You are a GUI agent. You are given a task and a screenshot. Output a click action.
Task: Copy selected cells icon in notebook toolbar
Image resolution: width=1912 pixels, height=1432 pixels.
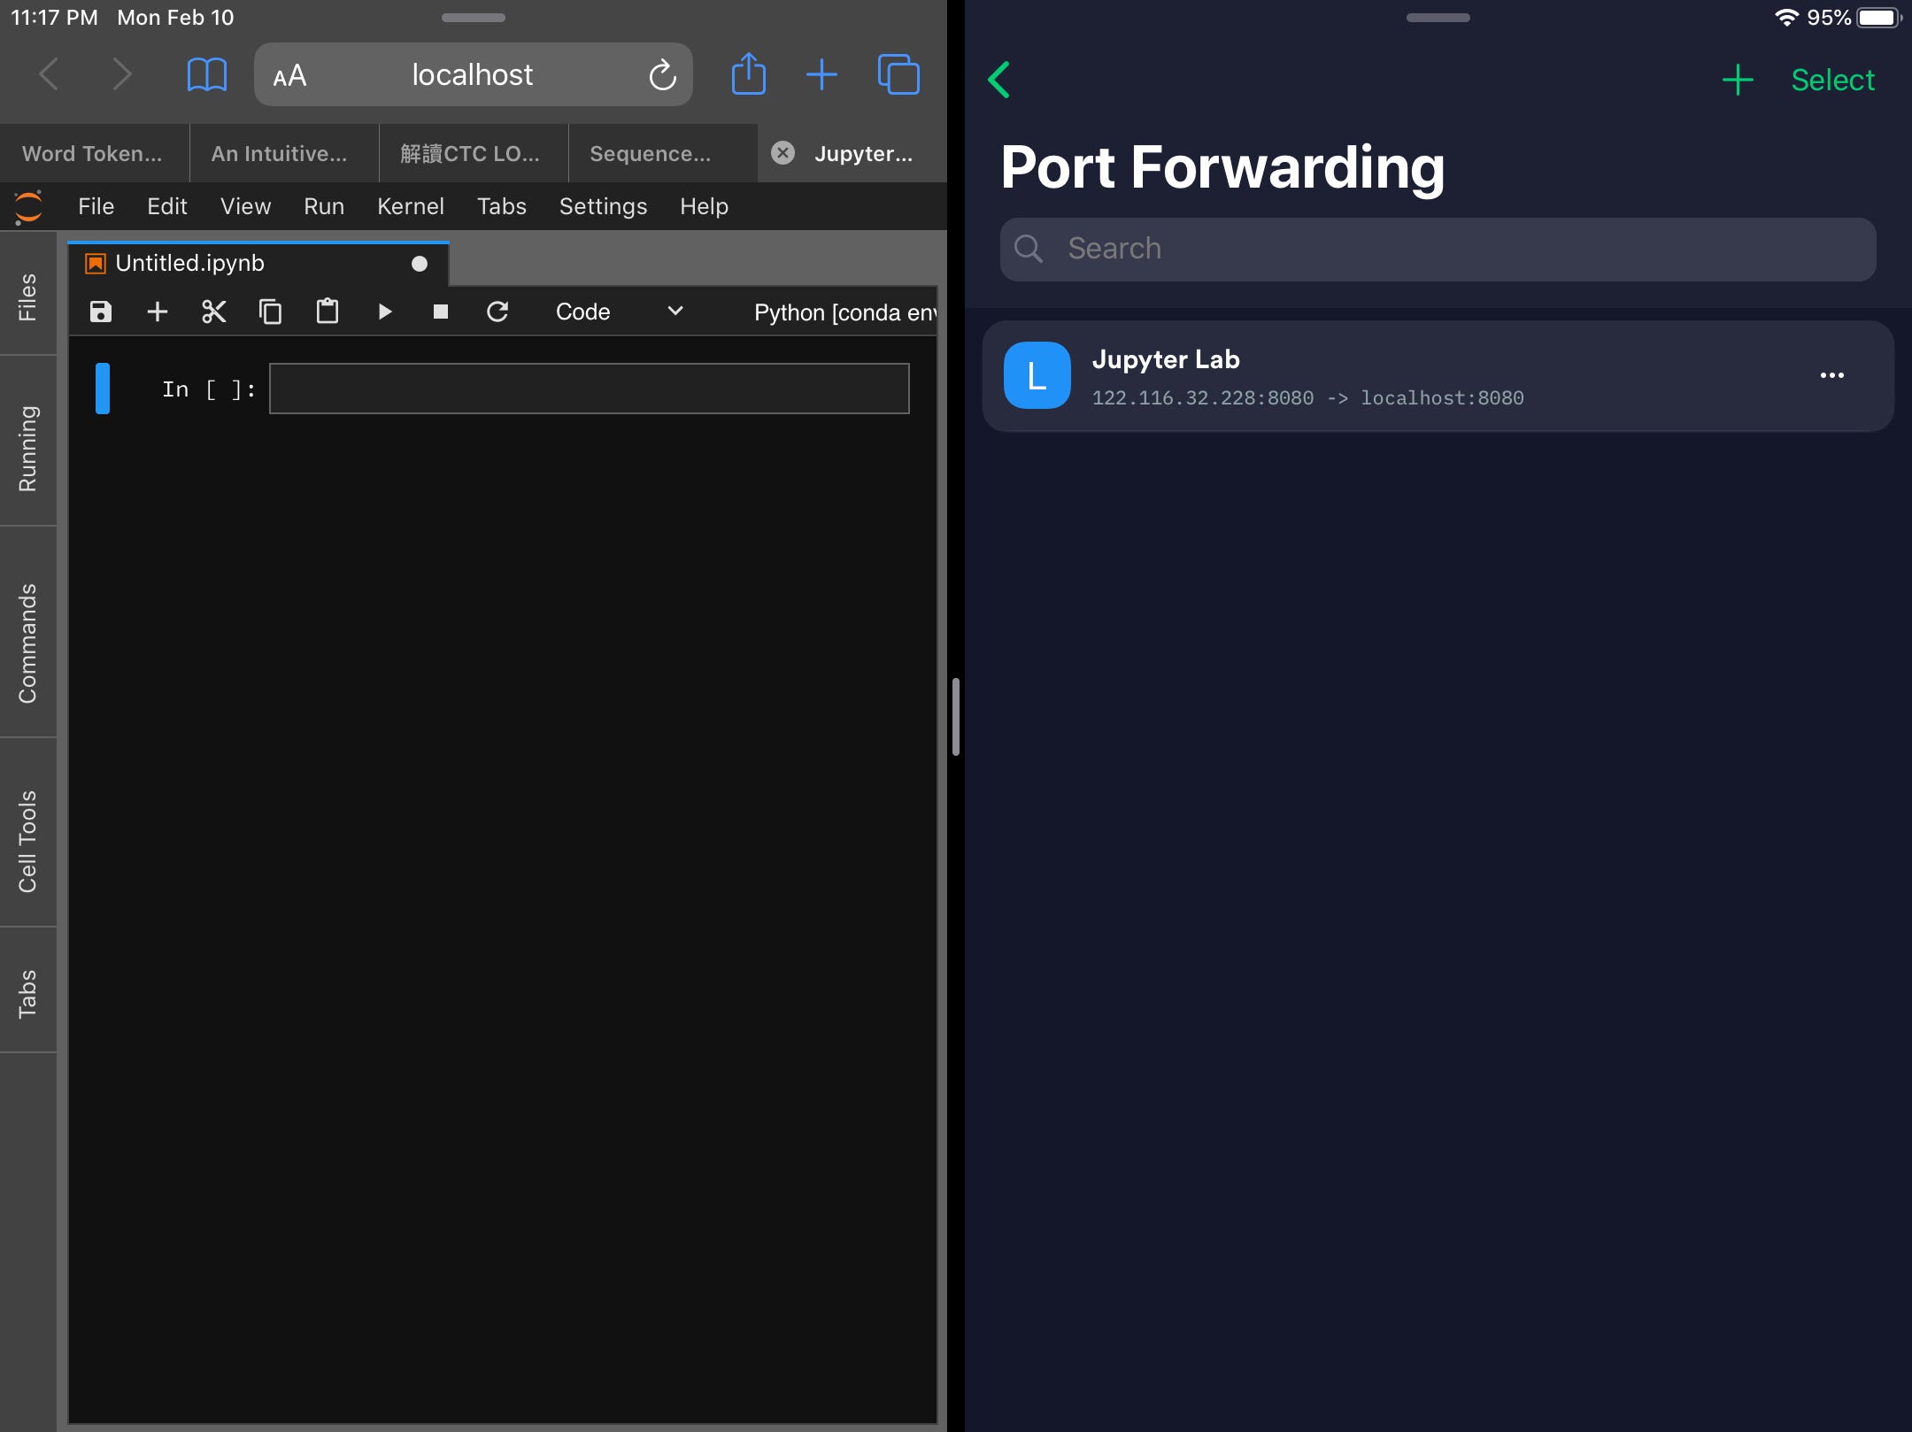click(x=271, y=312)
